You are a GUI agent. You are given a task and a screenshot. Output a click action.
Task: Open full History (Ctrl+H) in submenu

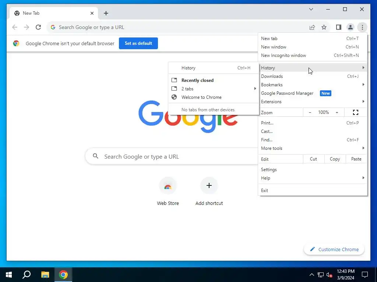point(214,68)
